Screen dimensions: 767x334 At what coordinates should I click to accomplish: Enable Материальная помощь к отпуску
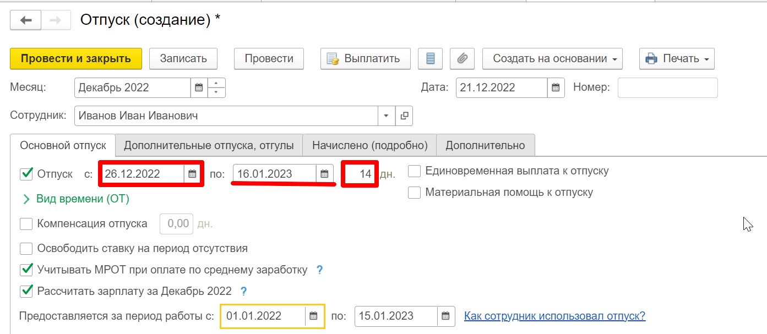(414, 193)
